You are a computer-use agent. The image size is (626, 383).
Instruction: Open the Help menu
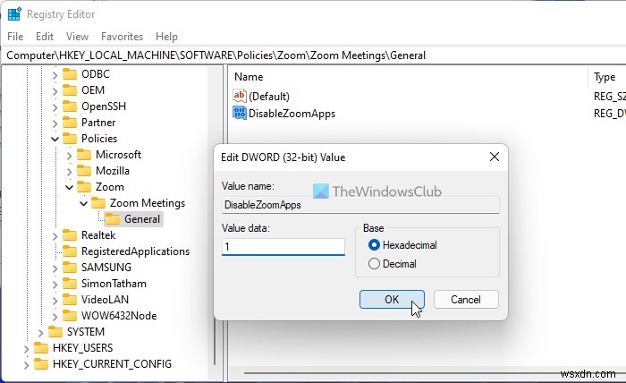point(166,37)
